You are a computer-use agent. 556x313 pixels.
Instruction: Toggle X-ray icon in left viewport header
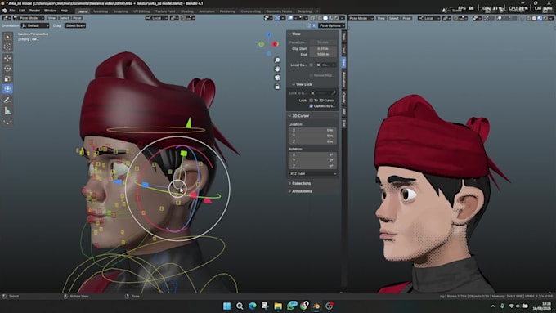click(312, 18)
